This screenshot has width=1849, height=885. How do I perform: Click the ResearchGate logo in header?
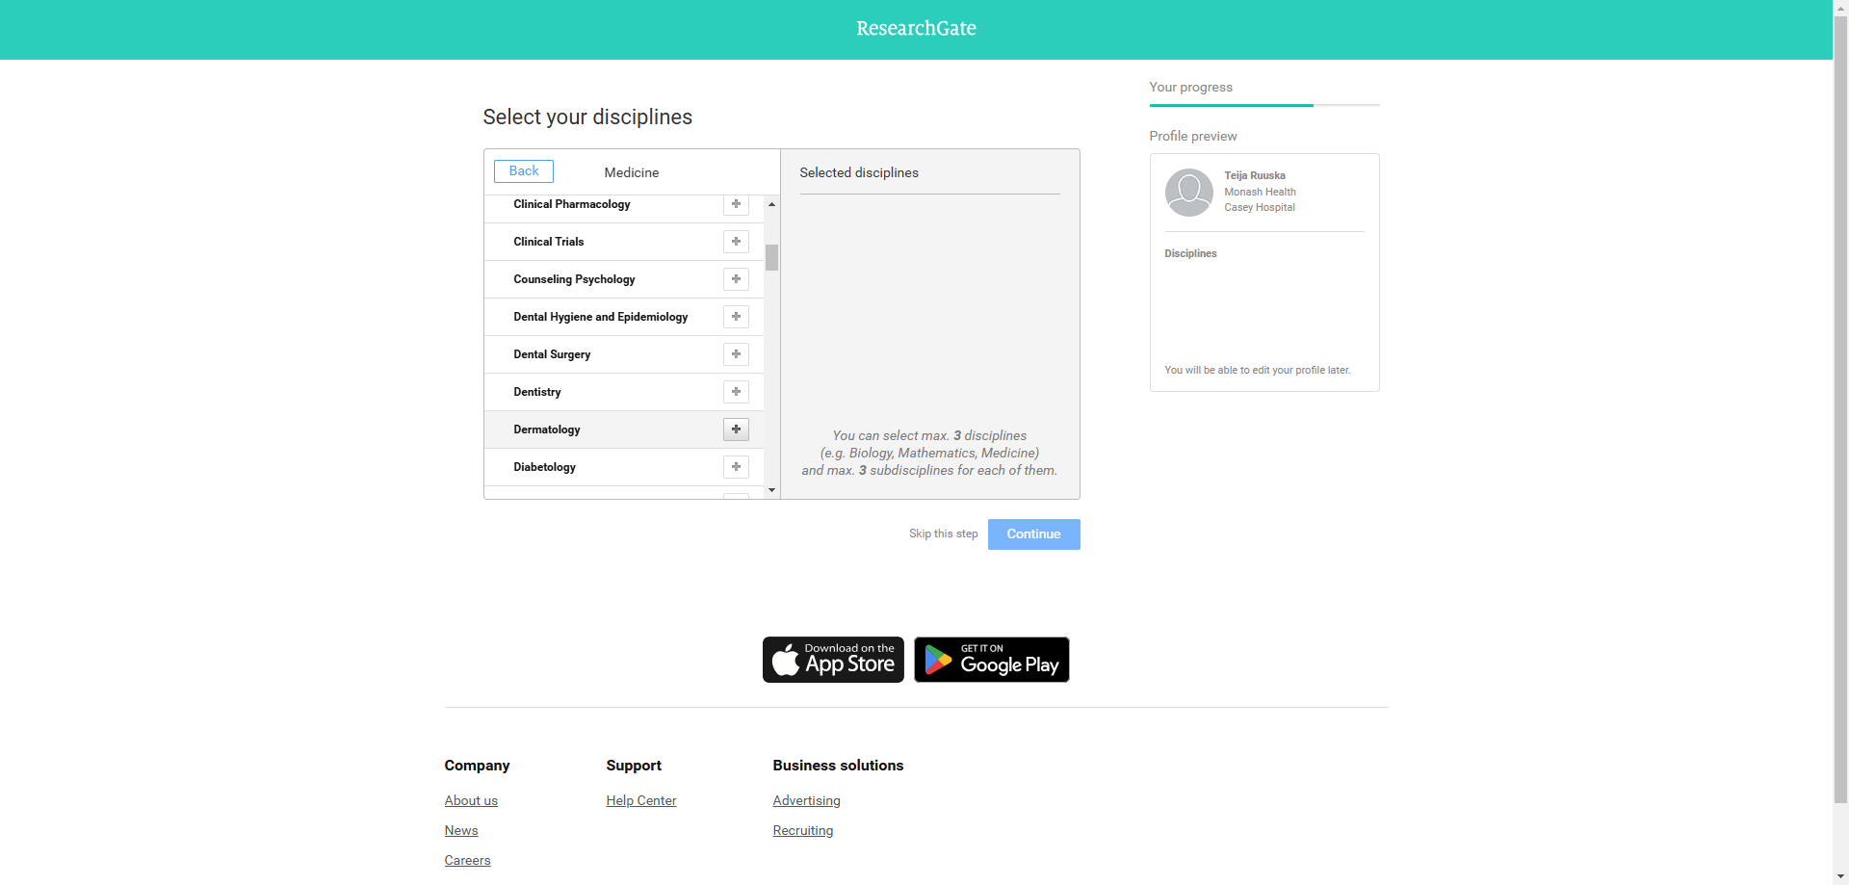point(916,29)
